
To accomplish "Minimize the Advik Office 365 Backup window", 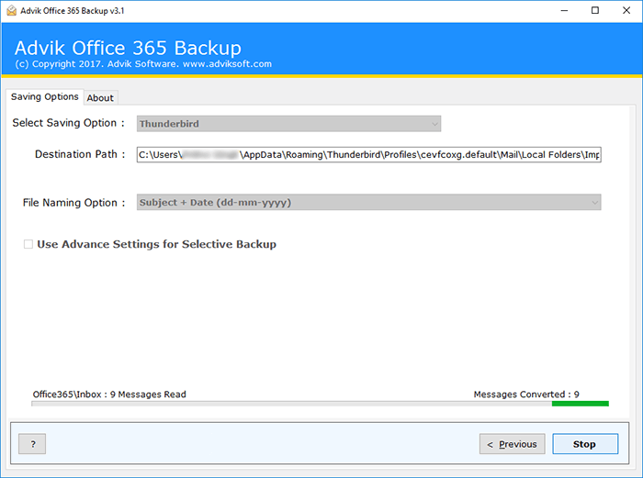I will tap(564, 11).
